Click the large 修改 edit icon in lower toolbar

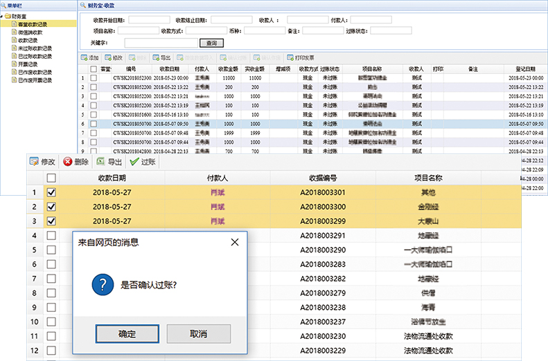tap(34, 162)
